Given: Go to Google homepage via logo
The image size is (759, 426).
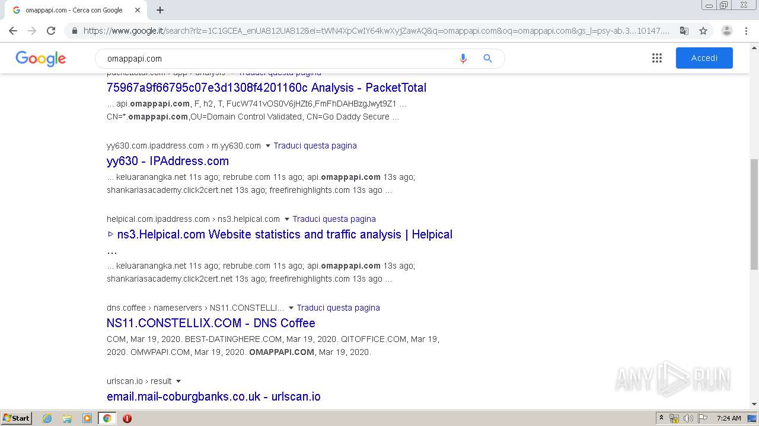Looking at the screenshot, I should pyautogui.click(x=40, y=59).
